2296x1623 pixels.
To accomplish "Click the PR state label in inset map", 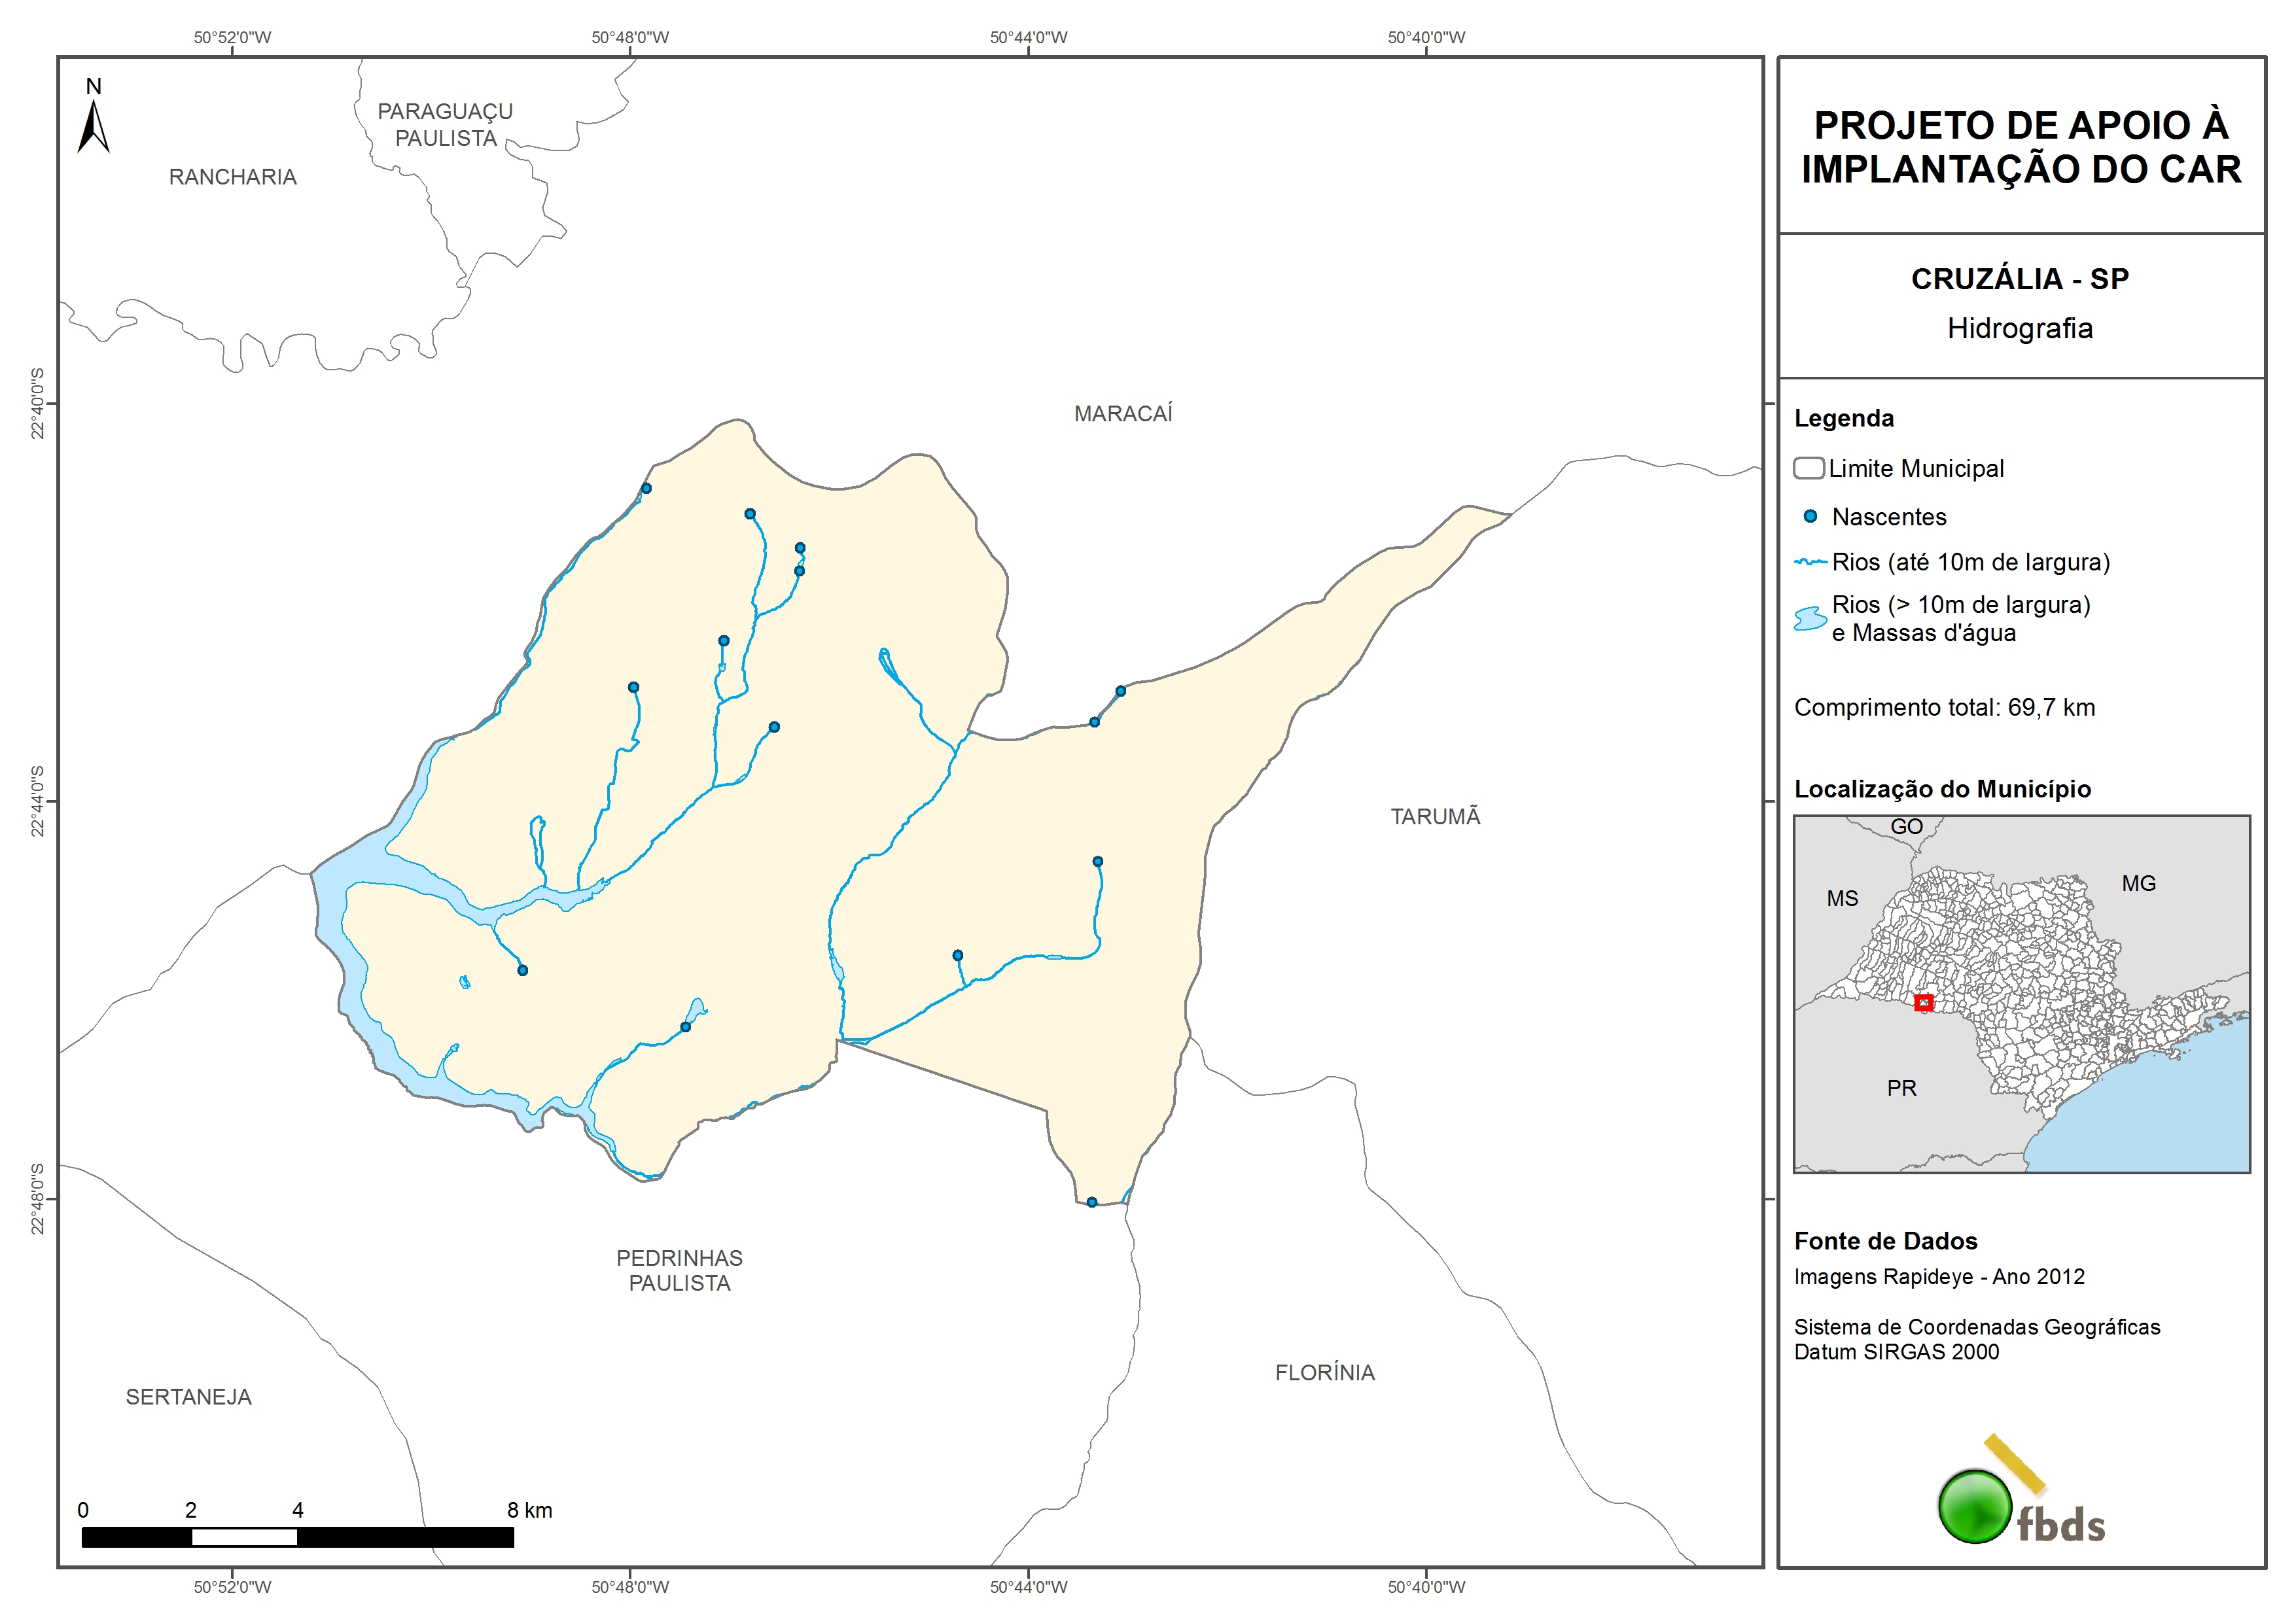I will (x=1901, y=1088).
